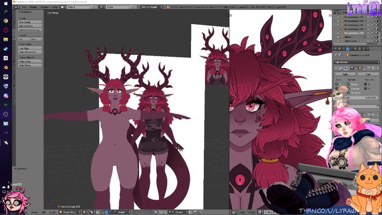Screen dimensions: 382x215
Task: Add new scene with plus button
Action: coord(131,7)
